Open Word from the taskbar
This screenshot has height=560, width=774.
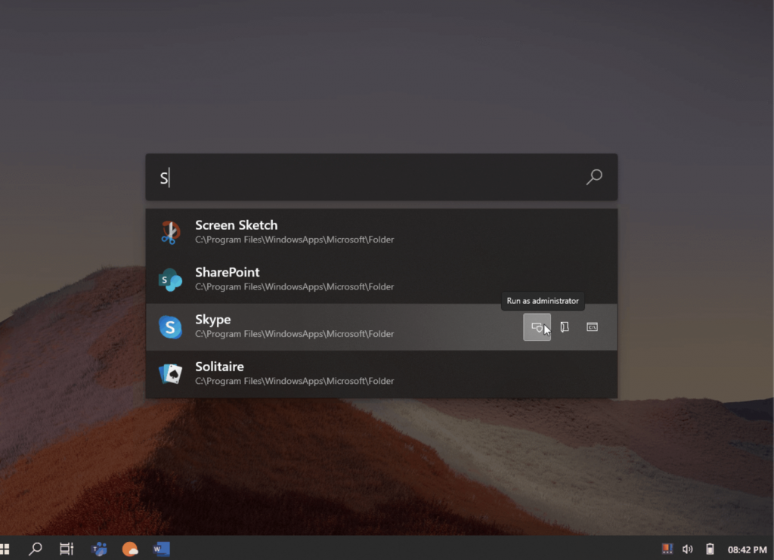click(162, 549)
